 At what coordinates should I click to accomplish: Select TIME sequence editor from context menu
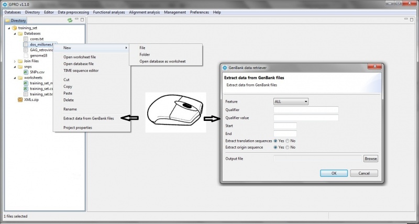(x=81, y=70)
